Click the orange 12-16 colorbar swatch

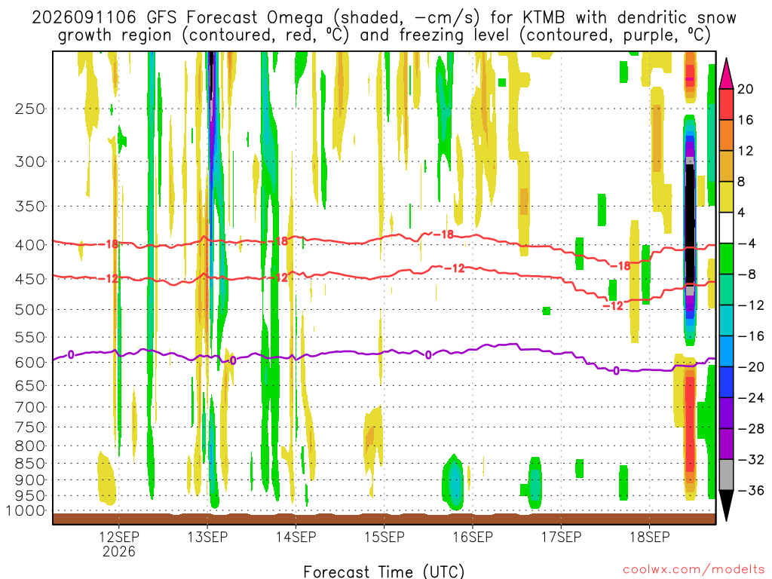tap(726, 136)
